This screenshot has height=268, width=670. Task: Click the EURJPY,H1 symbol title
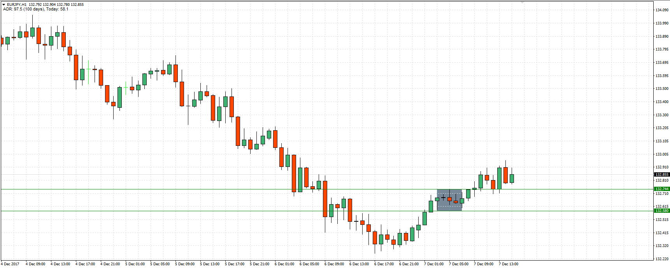[17, 5]
